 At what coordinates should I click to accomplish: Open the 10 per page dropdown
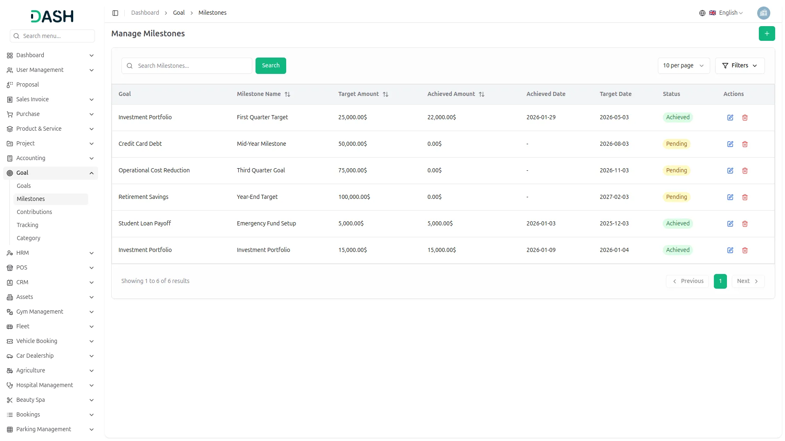[x=683, y=66]
